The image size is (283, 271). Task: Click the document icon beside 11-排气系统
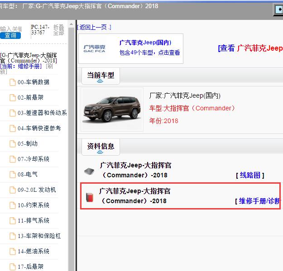click(x=13, y=221)
